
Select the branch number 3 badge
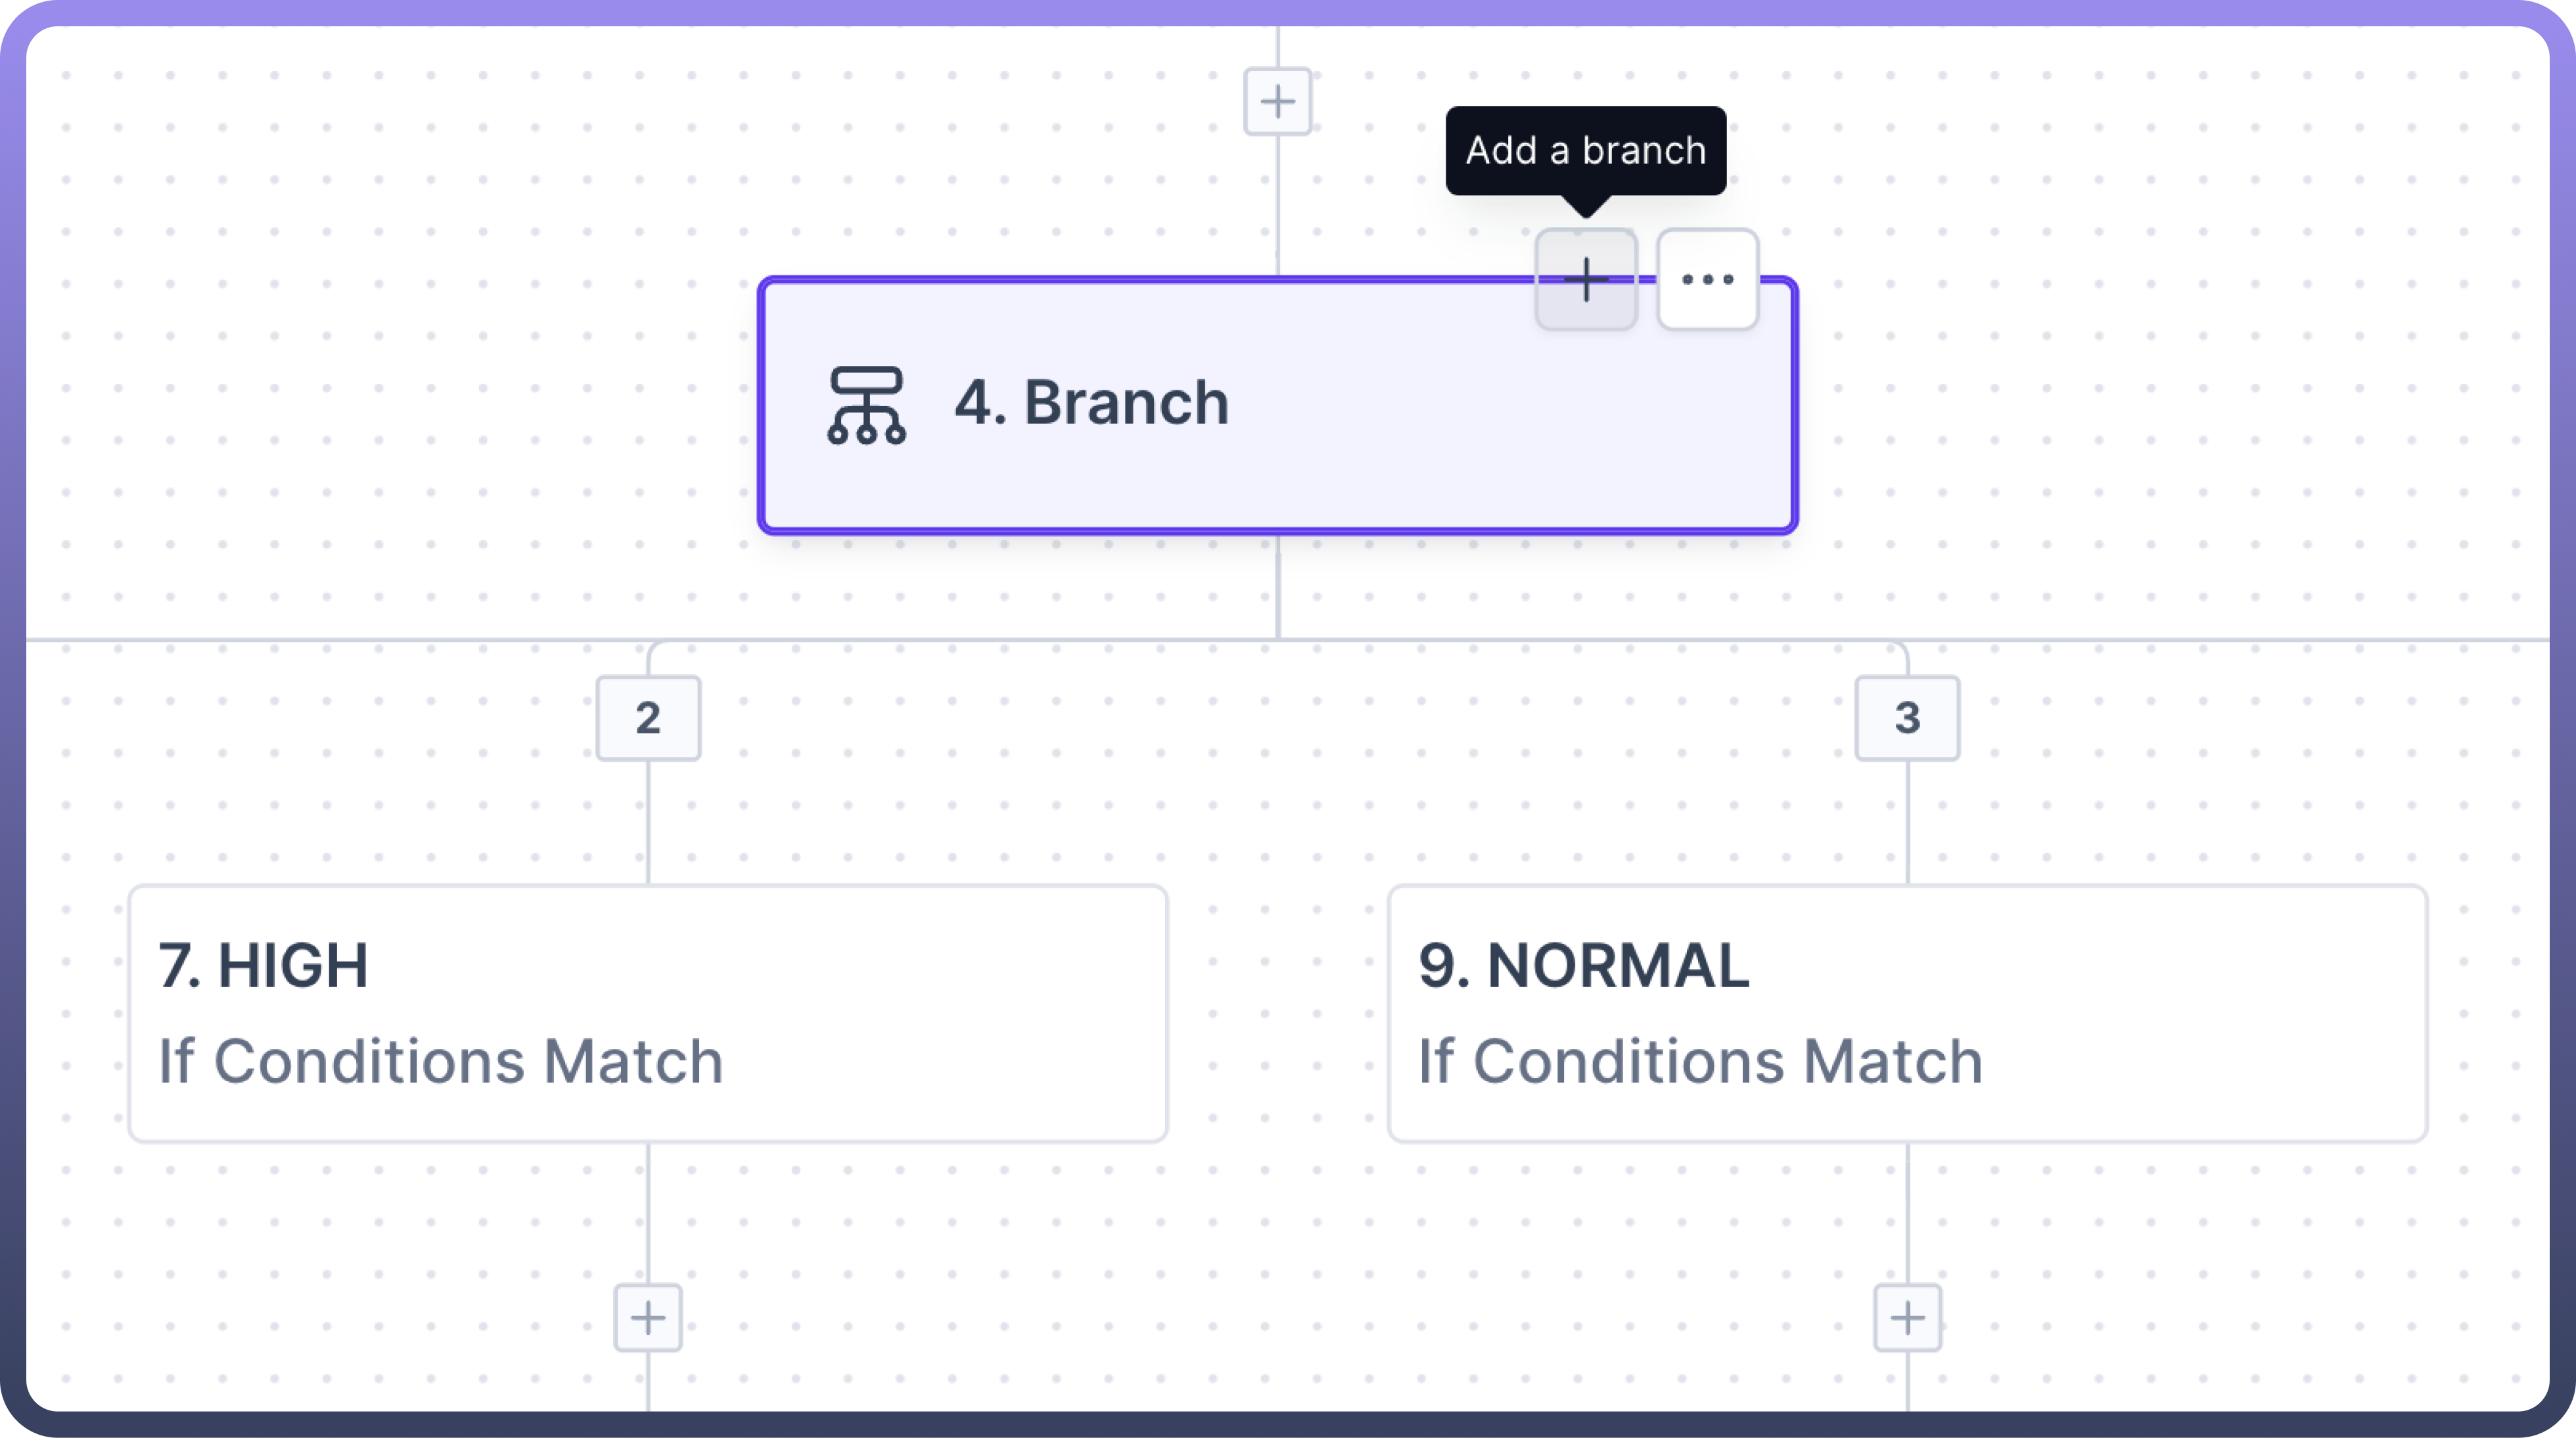click(x=1907, y=717)
